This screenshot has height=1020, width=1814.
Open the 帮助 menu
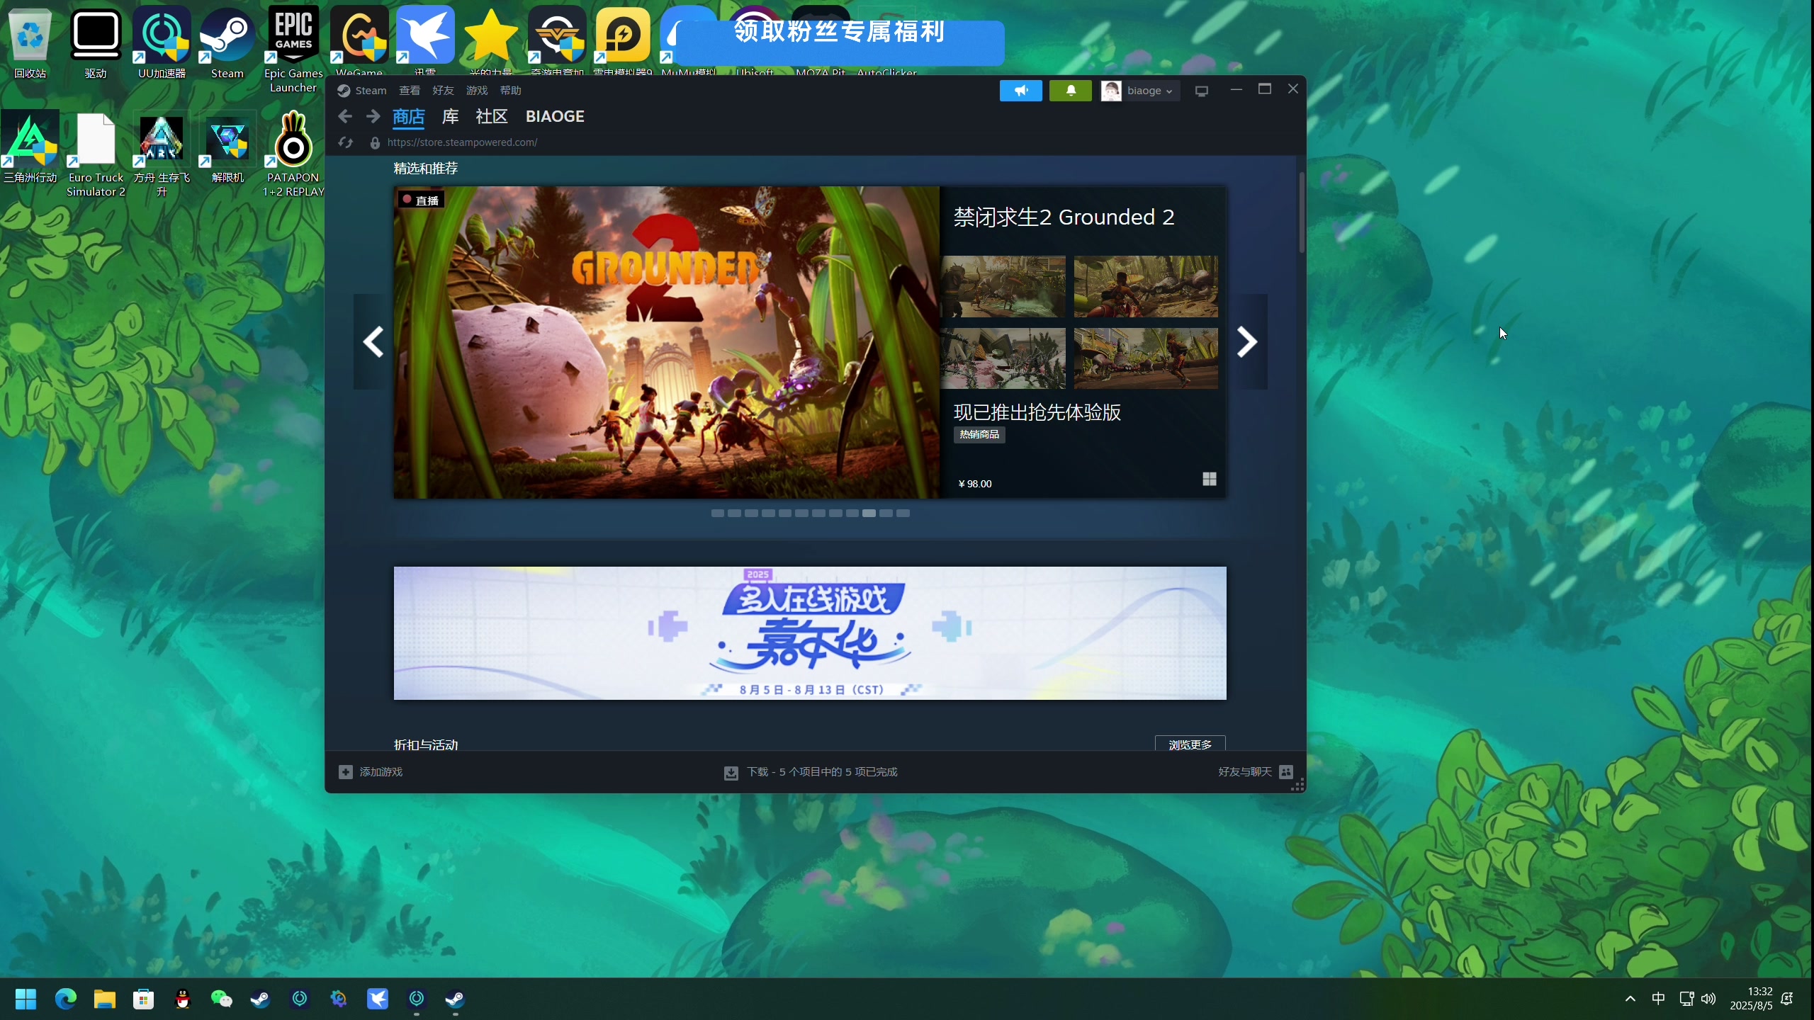510,91
